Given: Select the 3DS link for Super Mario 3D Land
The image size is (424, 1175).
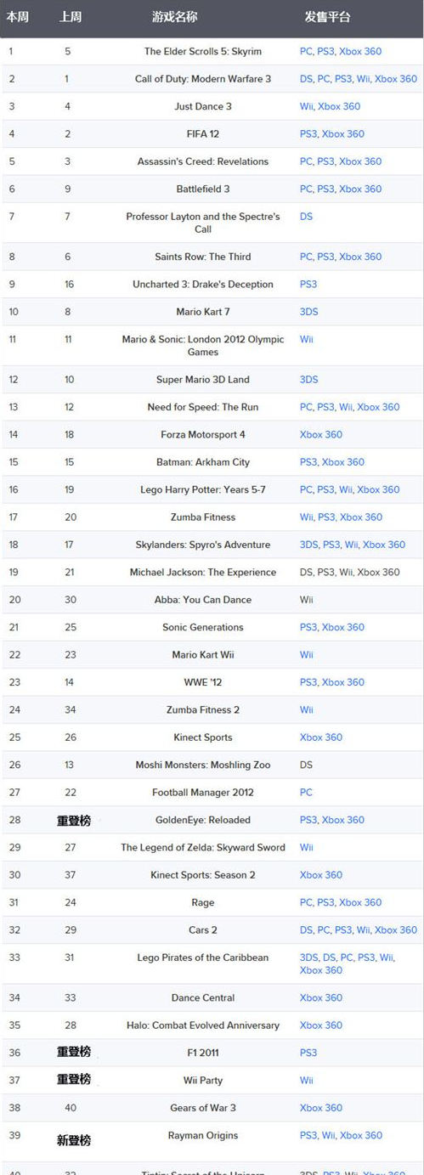Looking at the screenshot, I should [308, 380].
